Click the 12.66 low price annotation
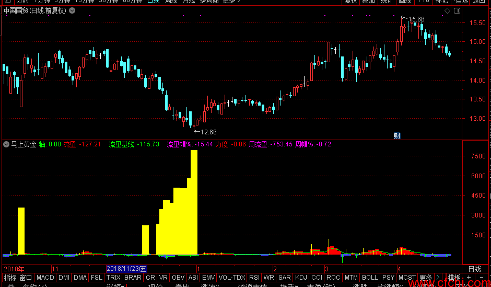 (x=208, y=132)
